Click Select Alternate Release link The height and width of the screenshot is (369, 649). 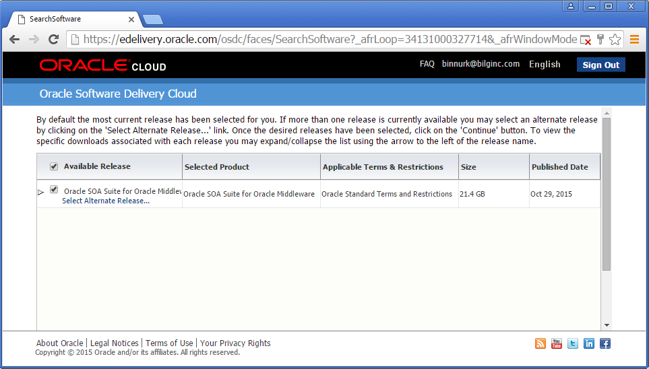click(x=106, y=201)
